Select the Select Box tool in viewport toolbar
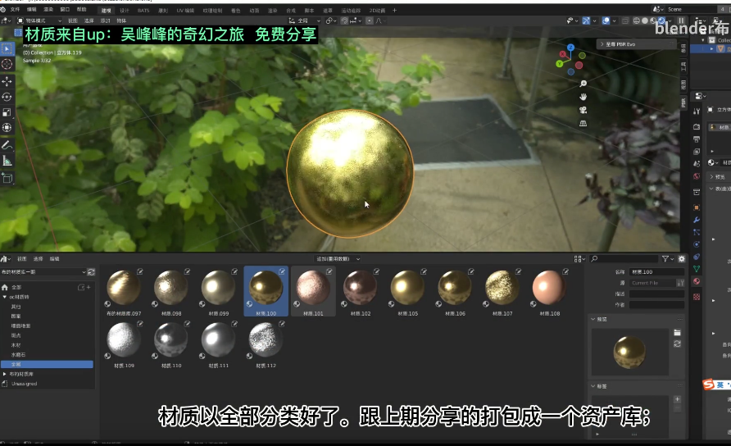This screenshot has height=446, width=731. 7,48
